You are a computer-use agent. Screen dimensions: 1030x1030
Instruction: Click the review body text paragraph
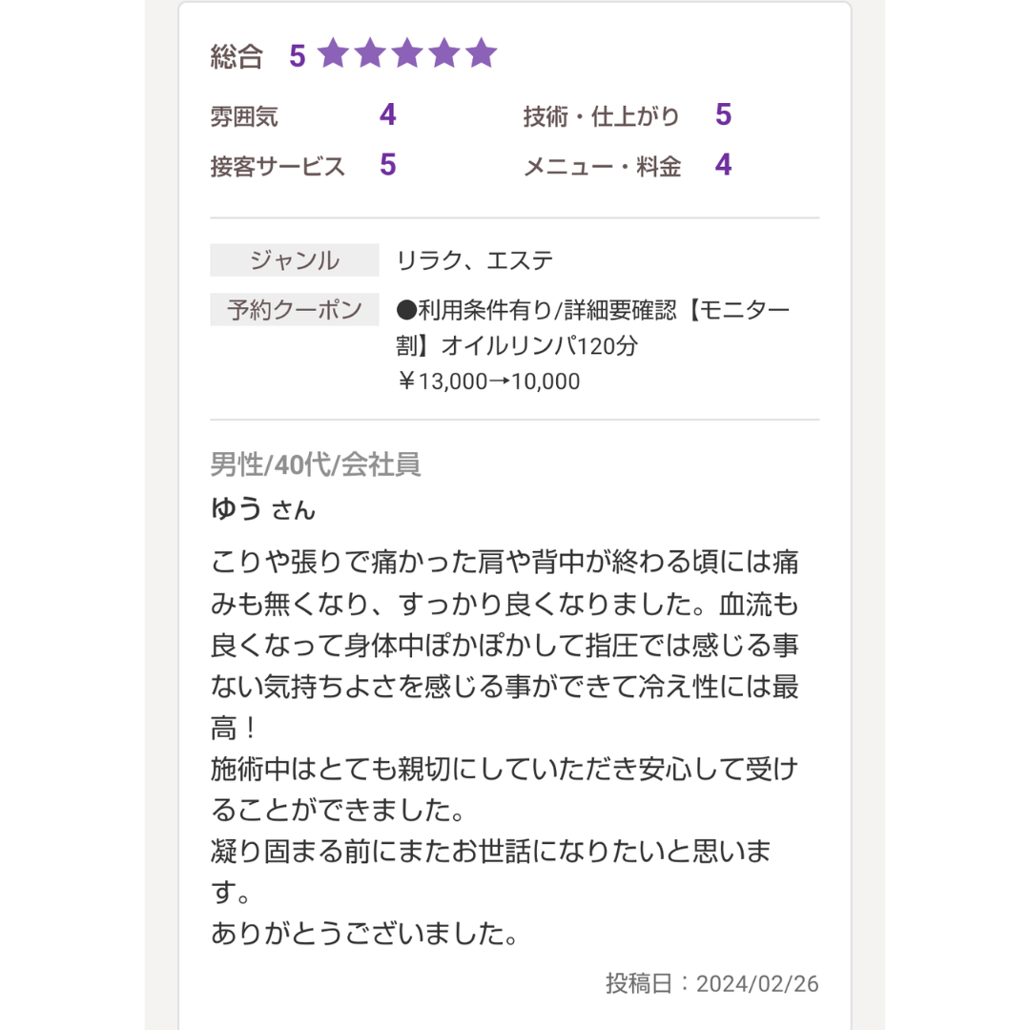coord(505,748)
